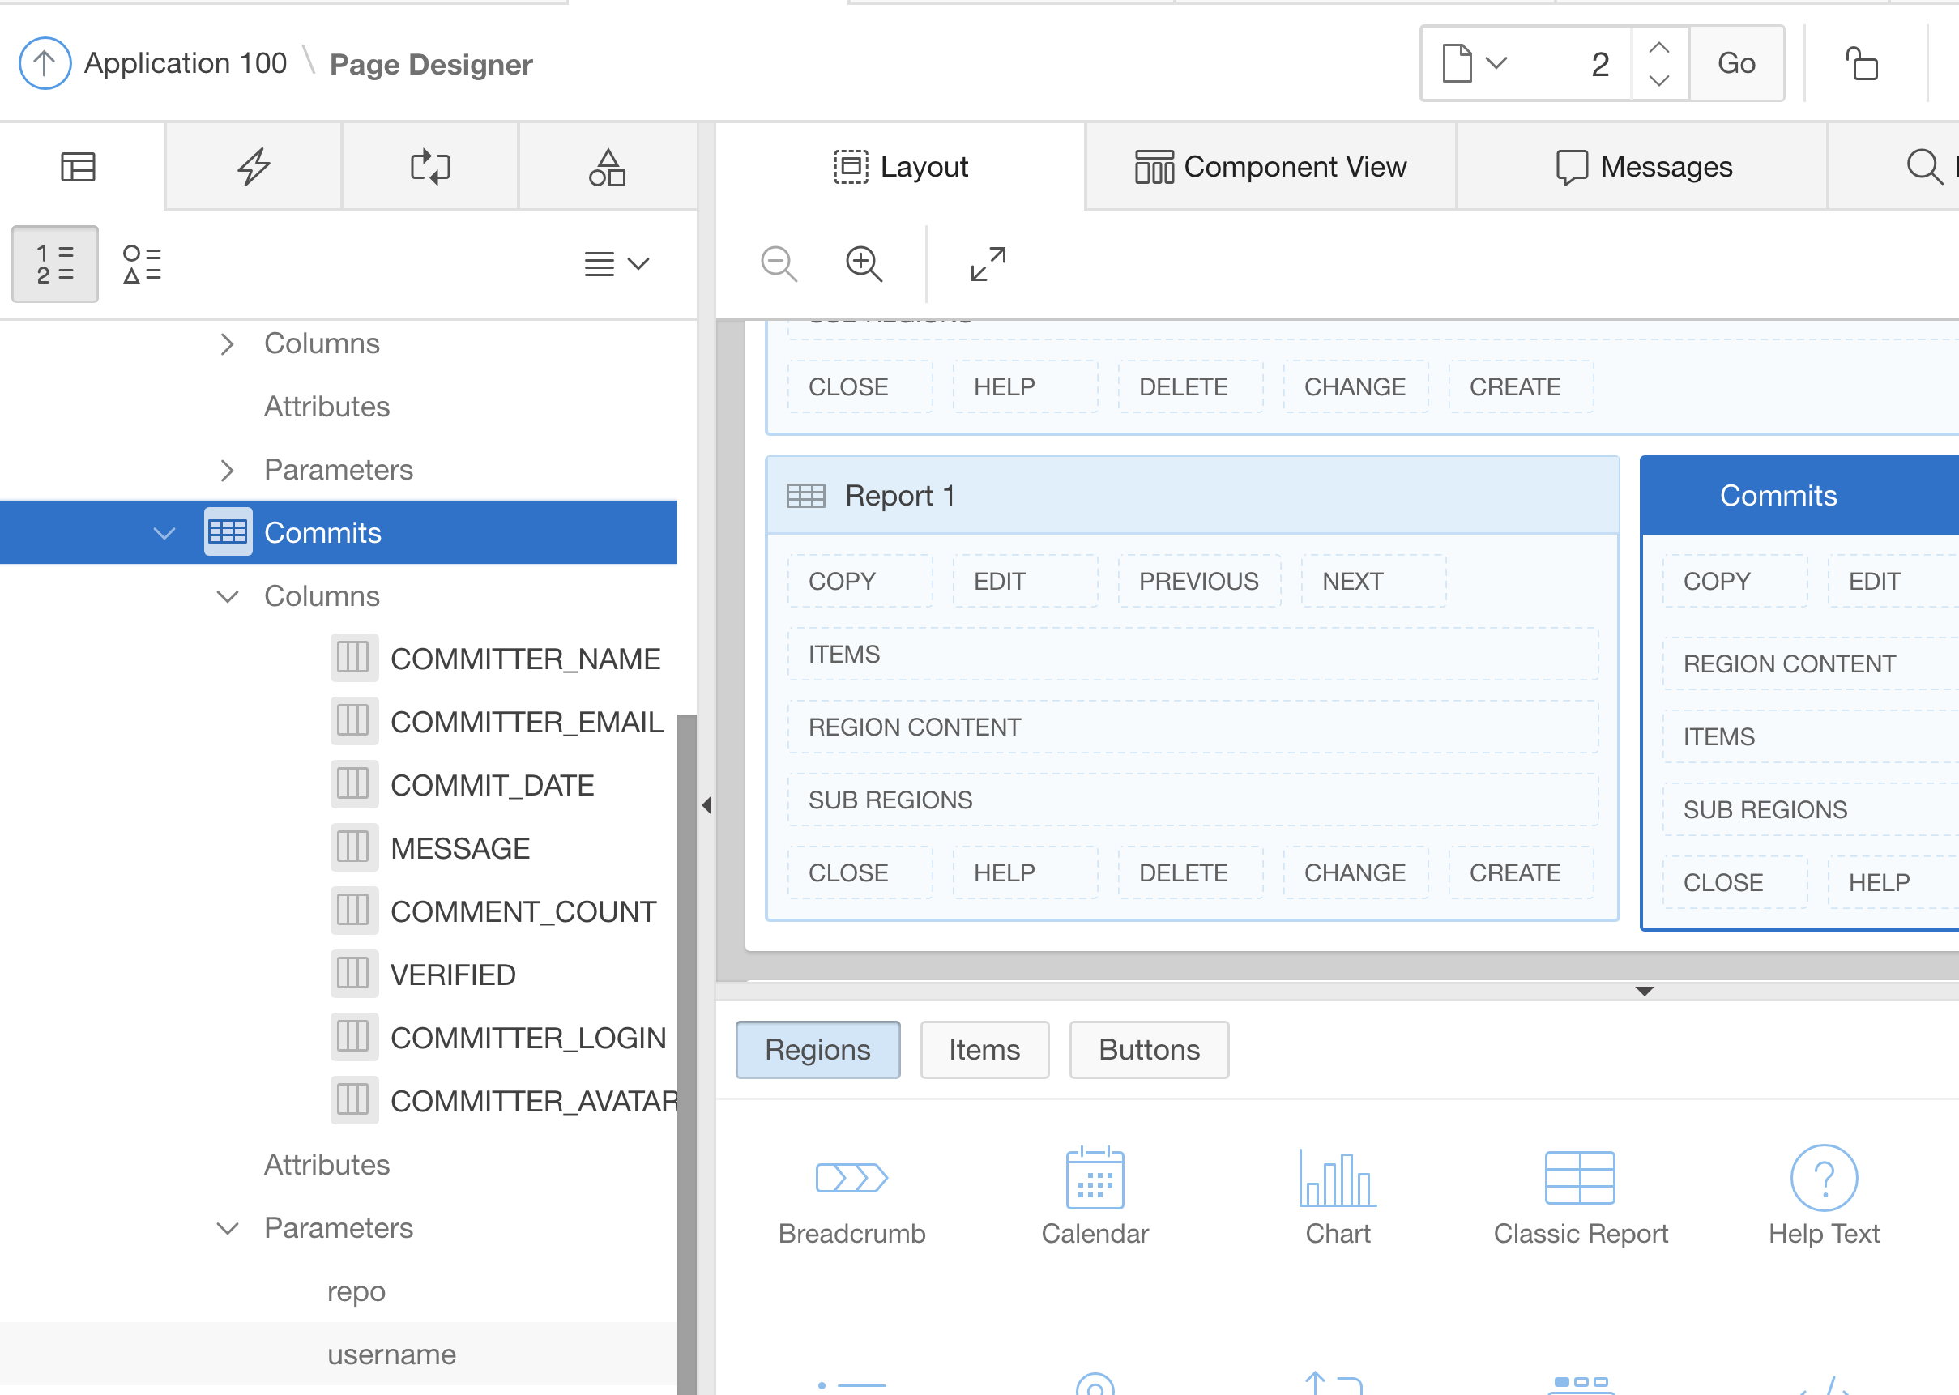Viewport: 1959px width, 1395px height.
Task: Click the page lock icon
Action: click(x=1861, y=63)
